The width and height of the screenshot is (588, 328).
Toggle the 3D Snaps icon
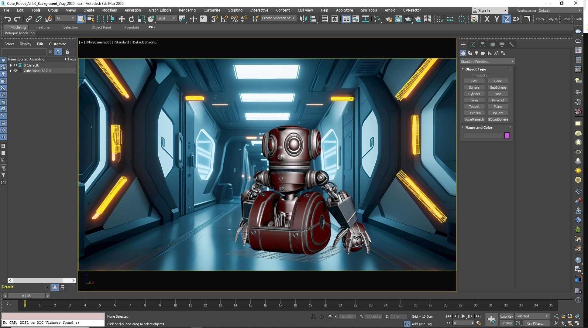pos(215,19)
